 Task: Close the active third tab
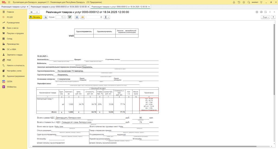[x=149, y=7]
